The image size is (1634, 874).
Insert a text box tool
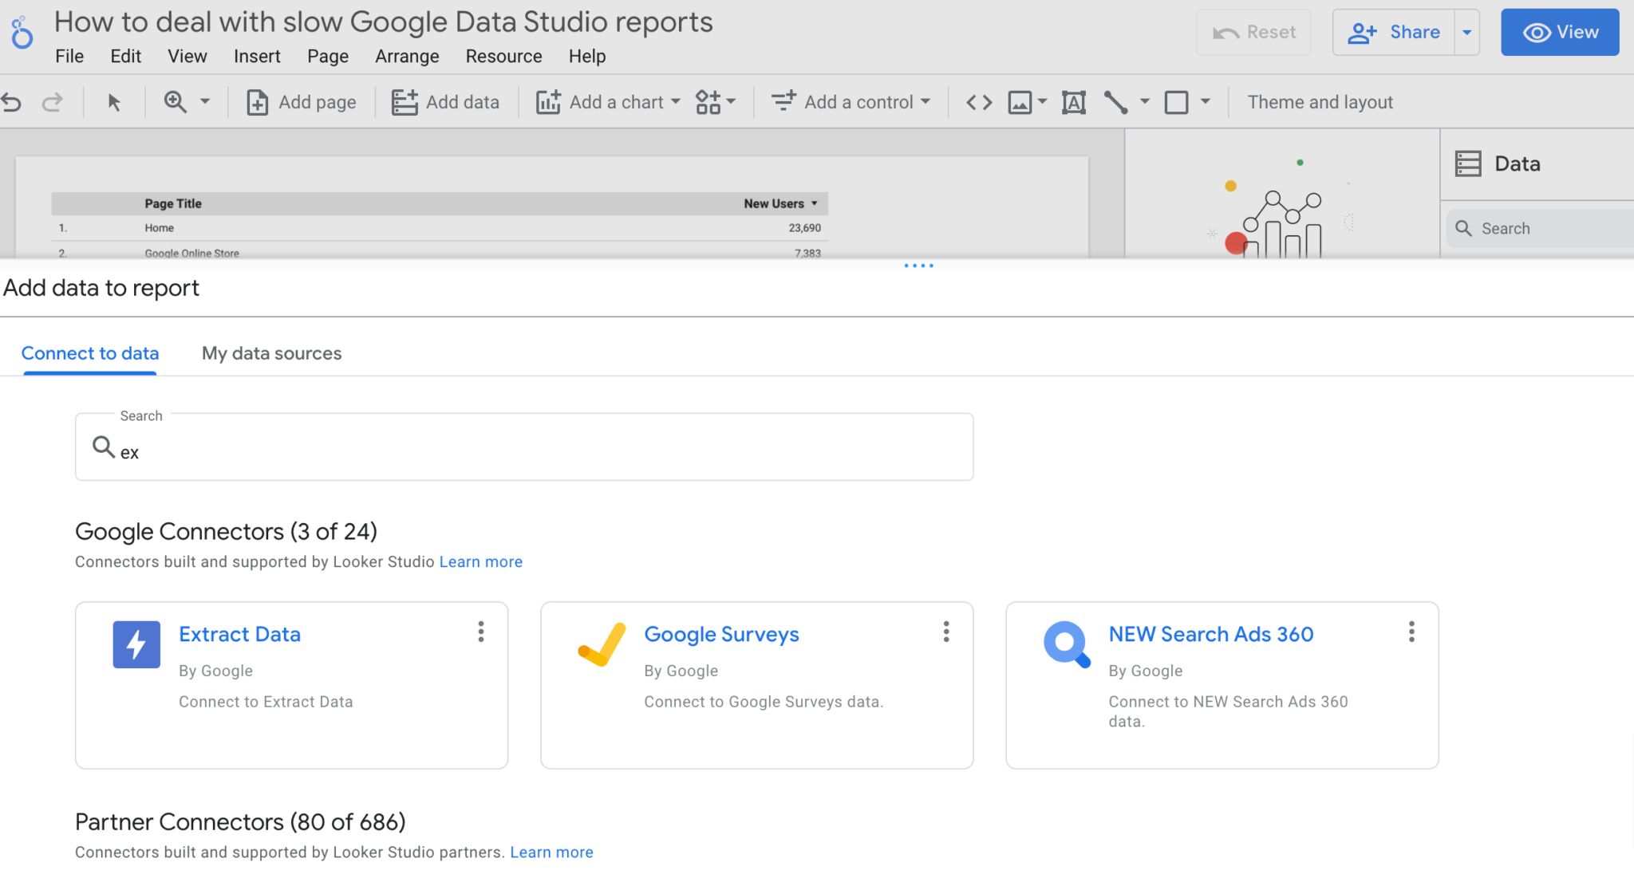pyautogui.click(x=1073, y=102)
